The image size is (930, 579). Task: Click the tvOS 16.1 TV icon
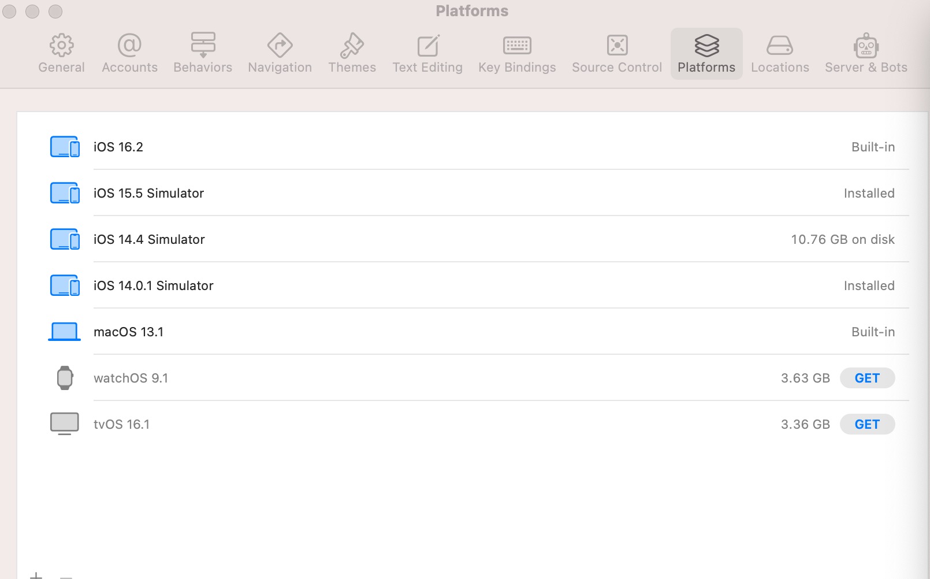(x=65, y=424)
